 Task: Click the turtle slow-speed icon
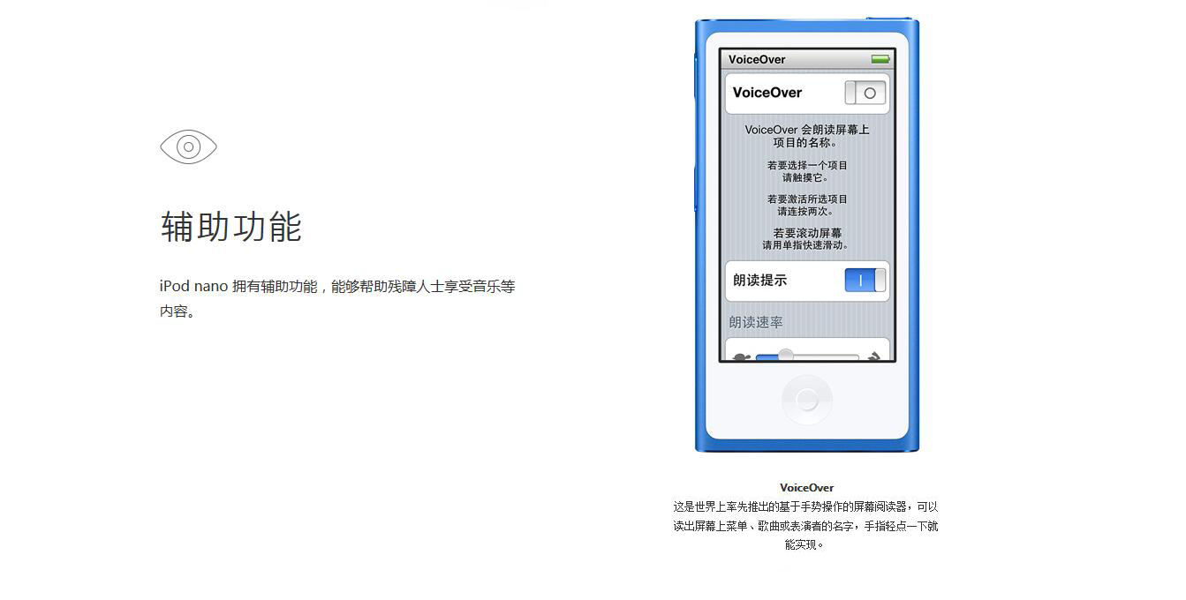point(740,357)
